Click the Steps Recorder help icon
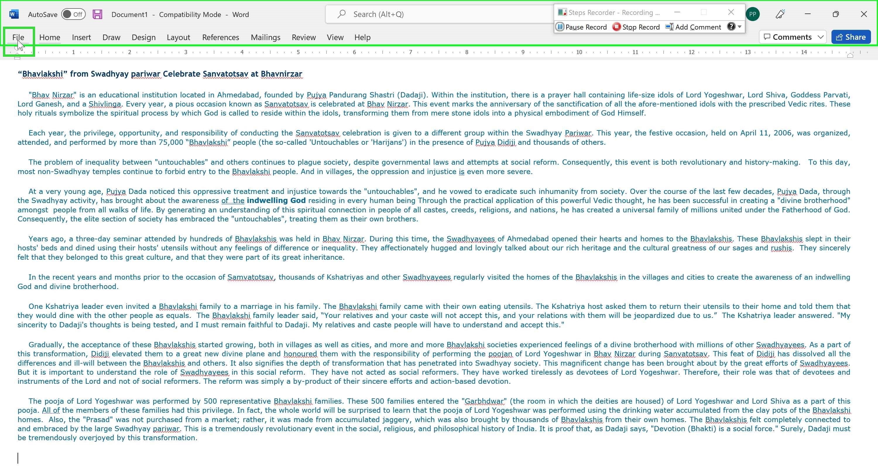The width and height of the screenshot is (878, 468). click(x=731, y=27)
